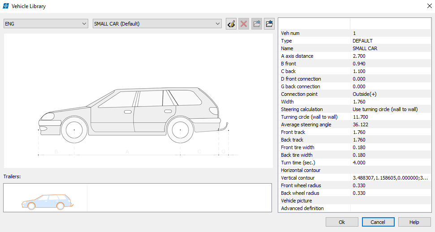Click the red X delete vehicle icon

(244, 24)
